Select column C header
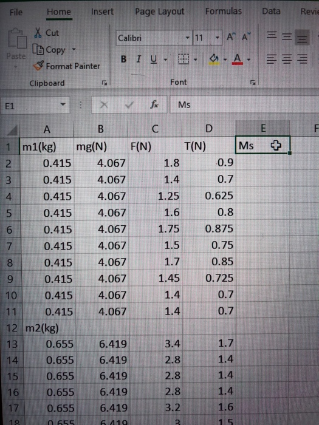 (154, 129)
